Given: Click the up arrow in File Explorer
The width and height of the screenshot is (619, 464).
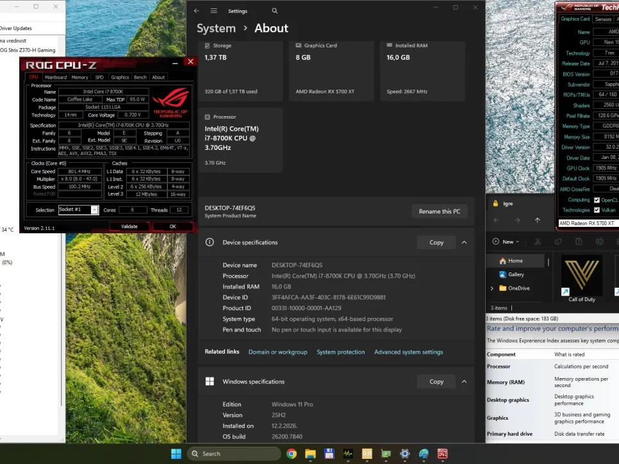Looking at the screenshot, I should (537, 220).
